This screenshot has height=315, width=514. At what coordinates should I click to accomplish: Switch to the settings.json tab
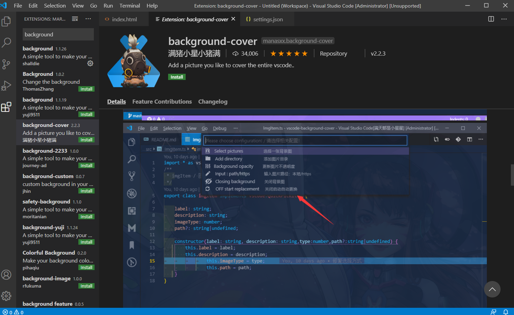pos(268,19)
